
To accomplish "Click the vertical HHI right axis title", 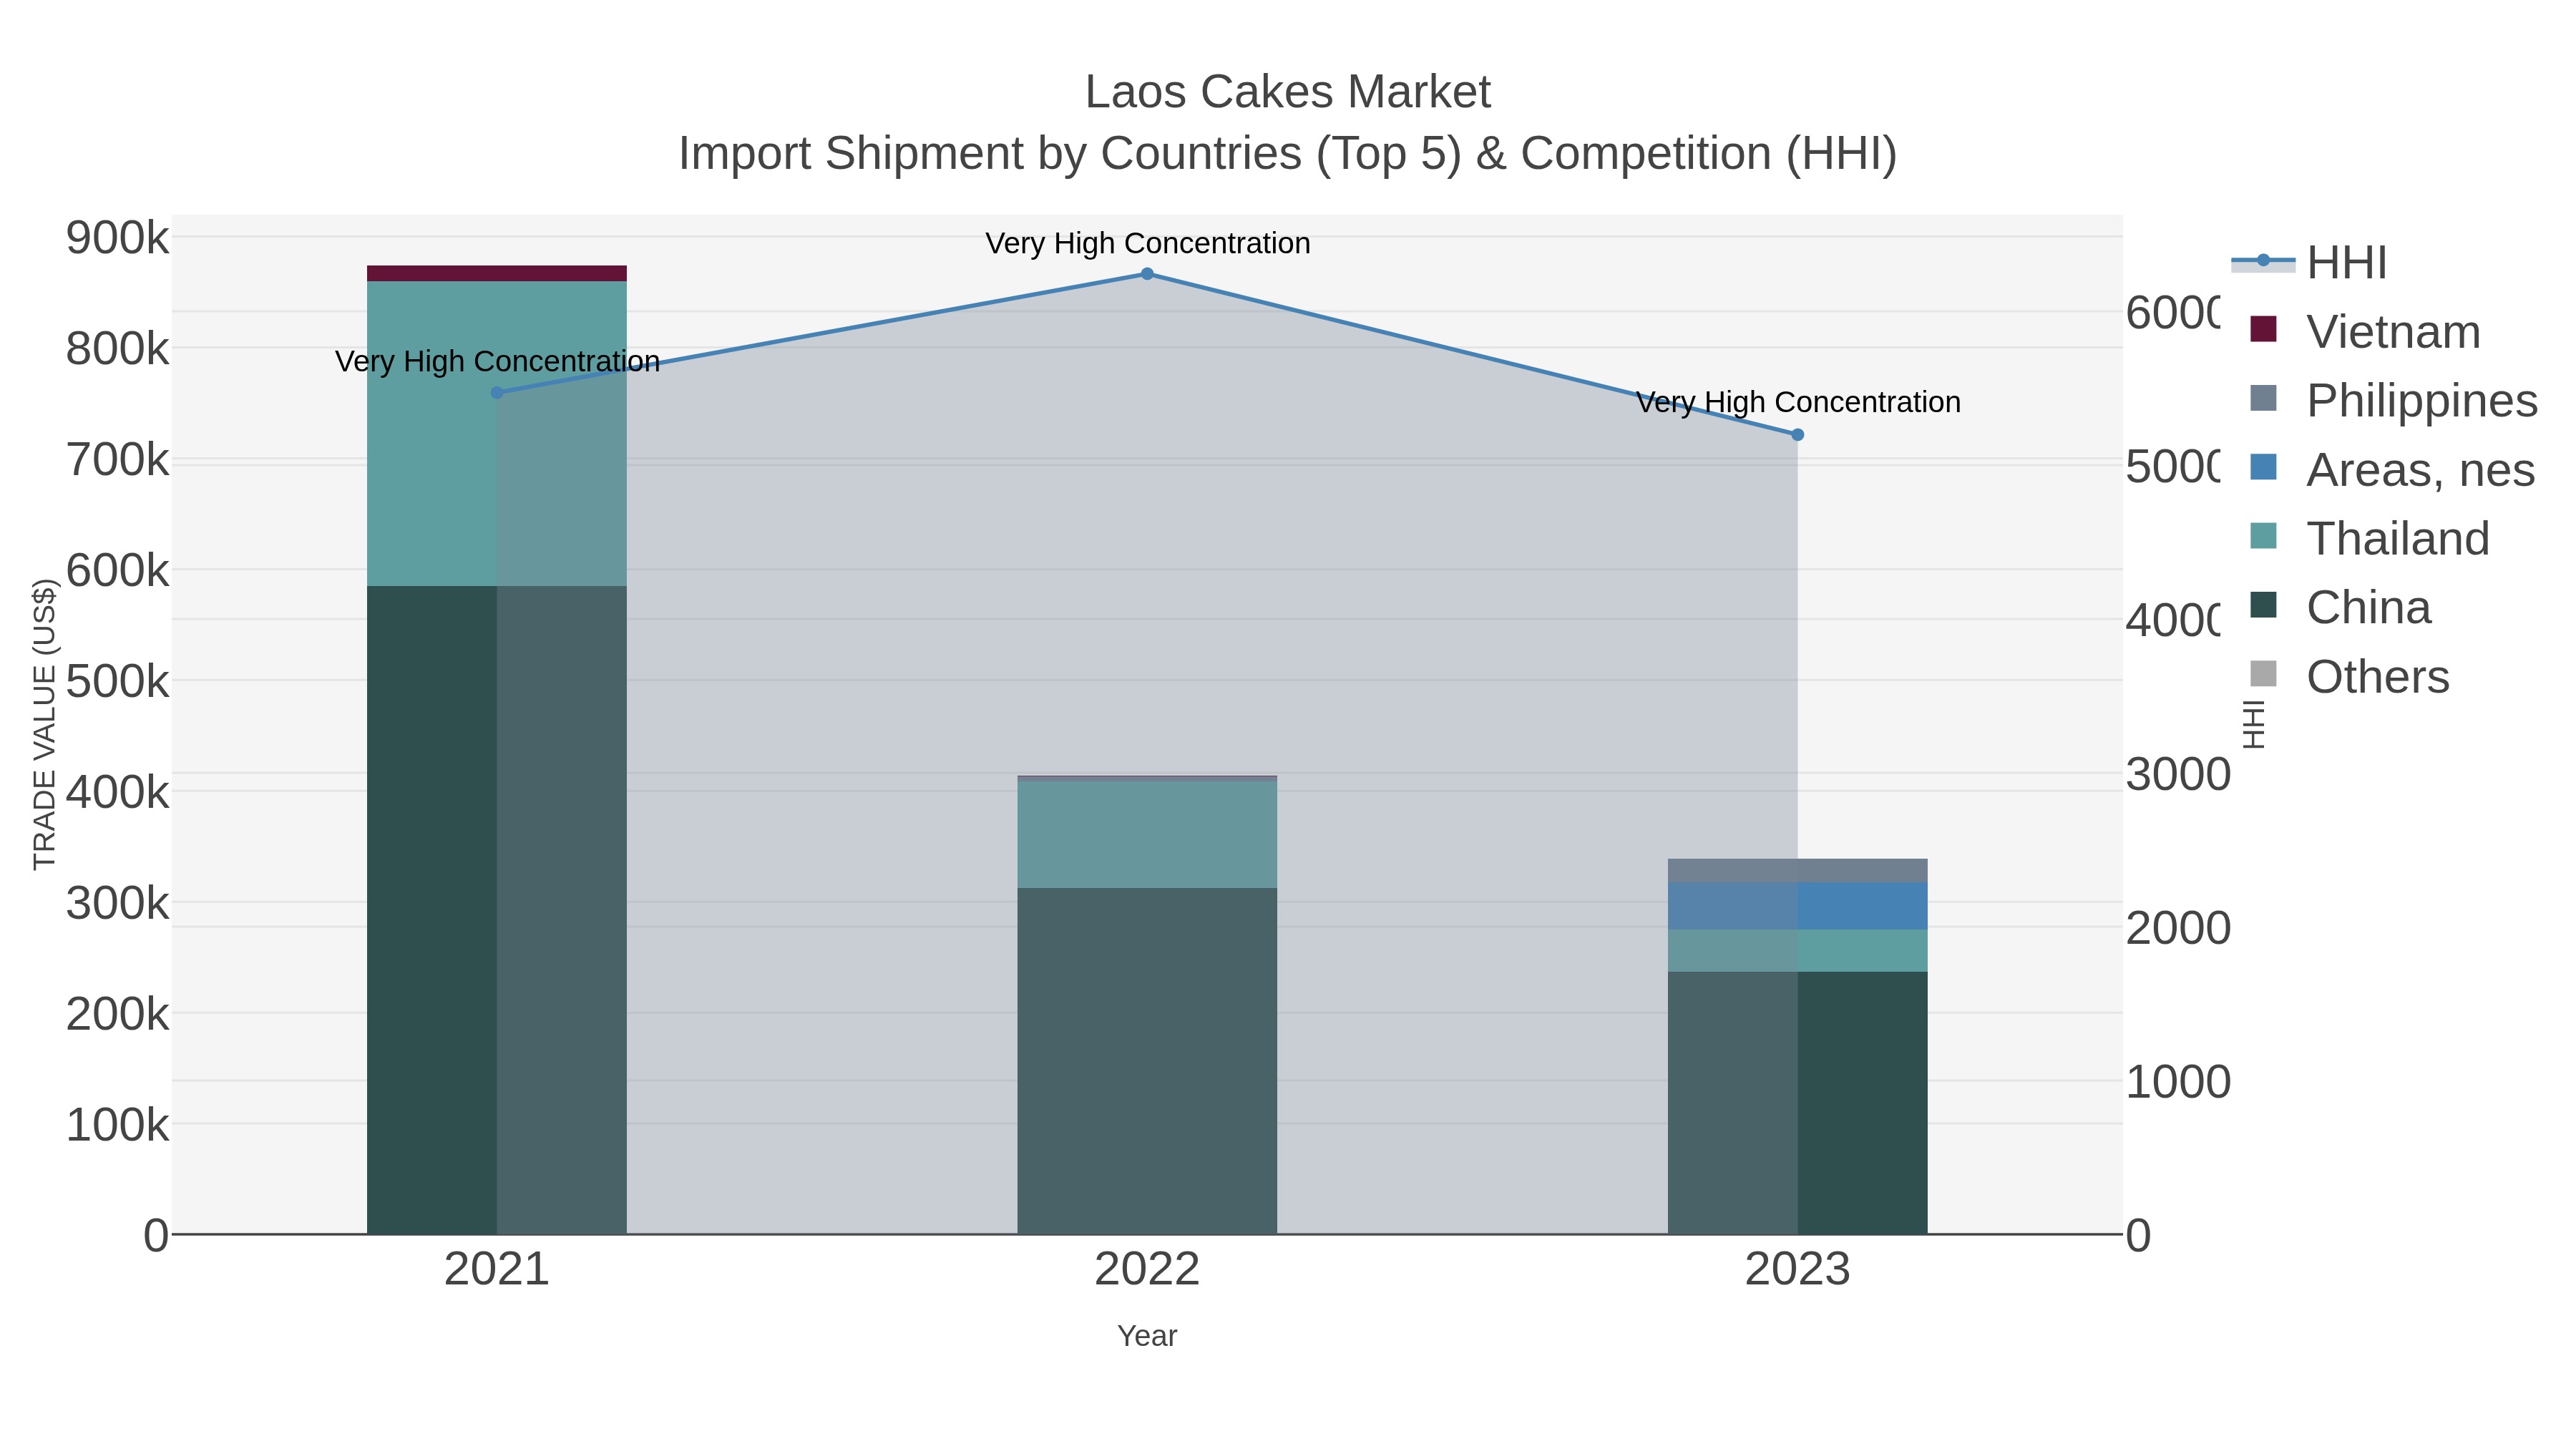I will [x=2253, y=724].
